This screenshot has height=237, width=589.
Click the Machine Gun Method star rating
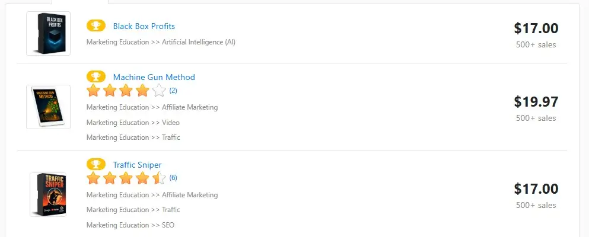coord(126,91)
